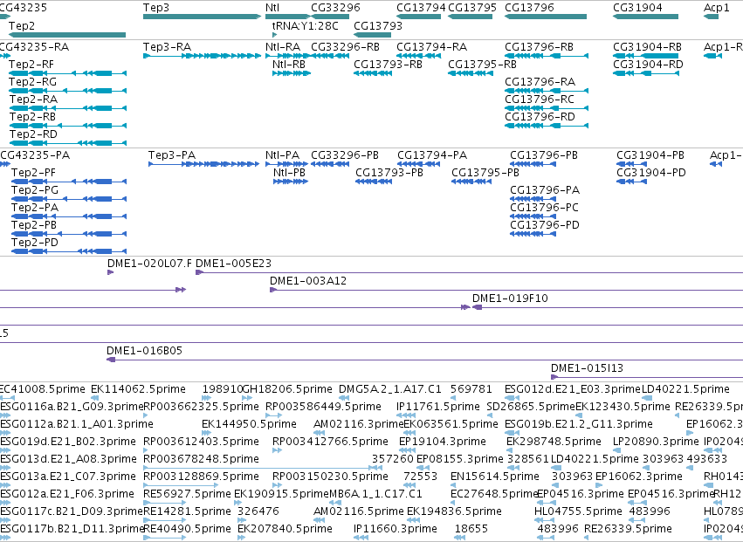Click the DME1-003A12 BAC label
The width and height of the screenshot is (743, 542).
coord(308,280)
